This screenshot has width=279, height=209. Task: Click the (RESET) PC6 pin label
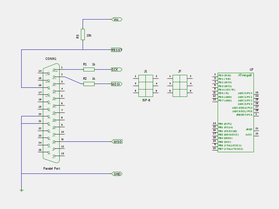click(x=244, y=115)
